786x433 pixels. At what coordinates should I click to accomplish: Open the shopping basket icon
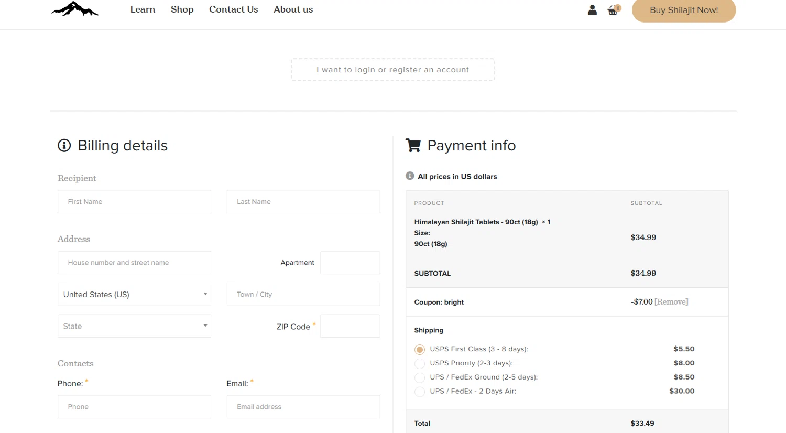pos(613,10)
